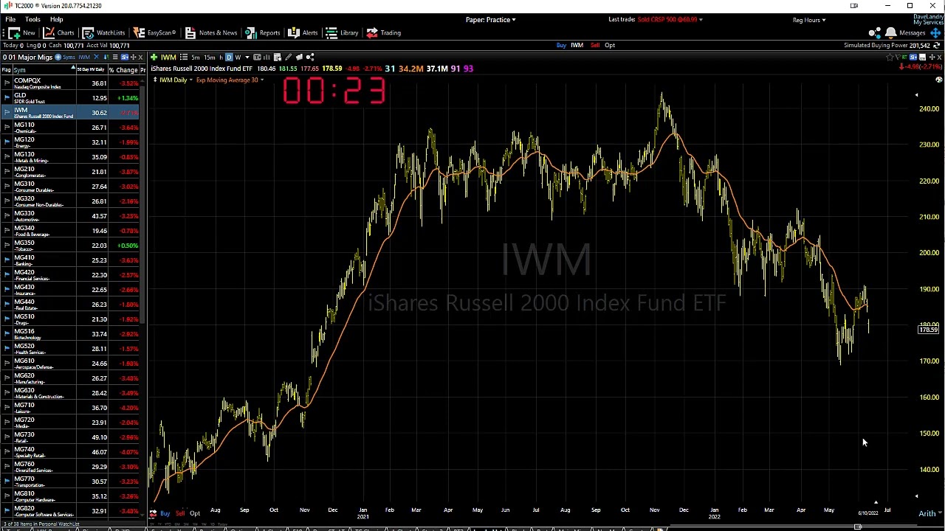
Task: Click the bell notification icon
Action: click(x=891, y=33)
